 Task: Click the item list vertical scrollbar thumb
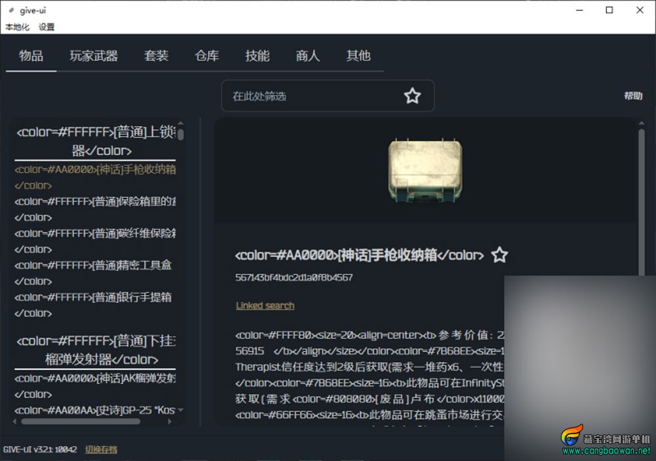coord(181,134)
